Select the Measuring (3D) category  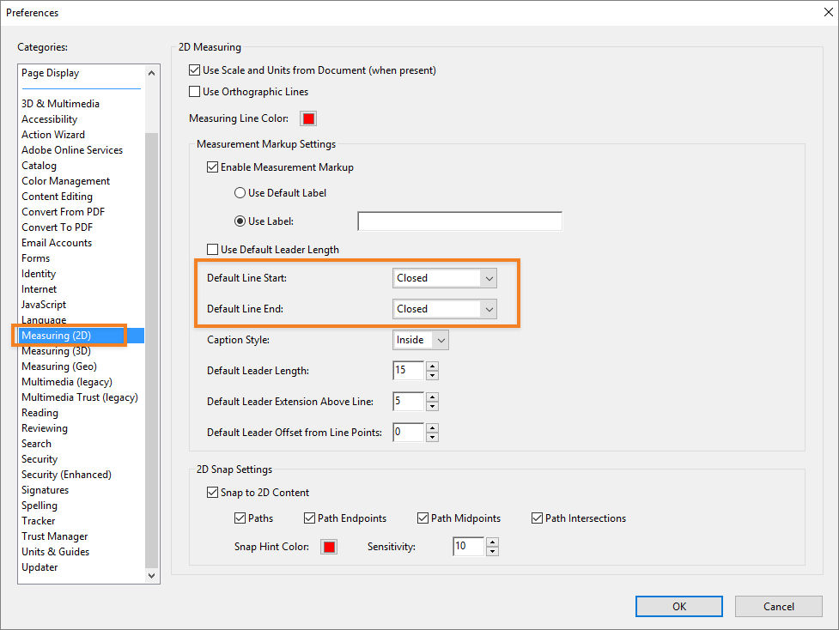tap(56, 350)
